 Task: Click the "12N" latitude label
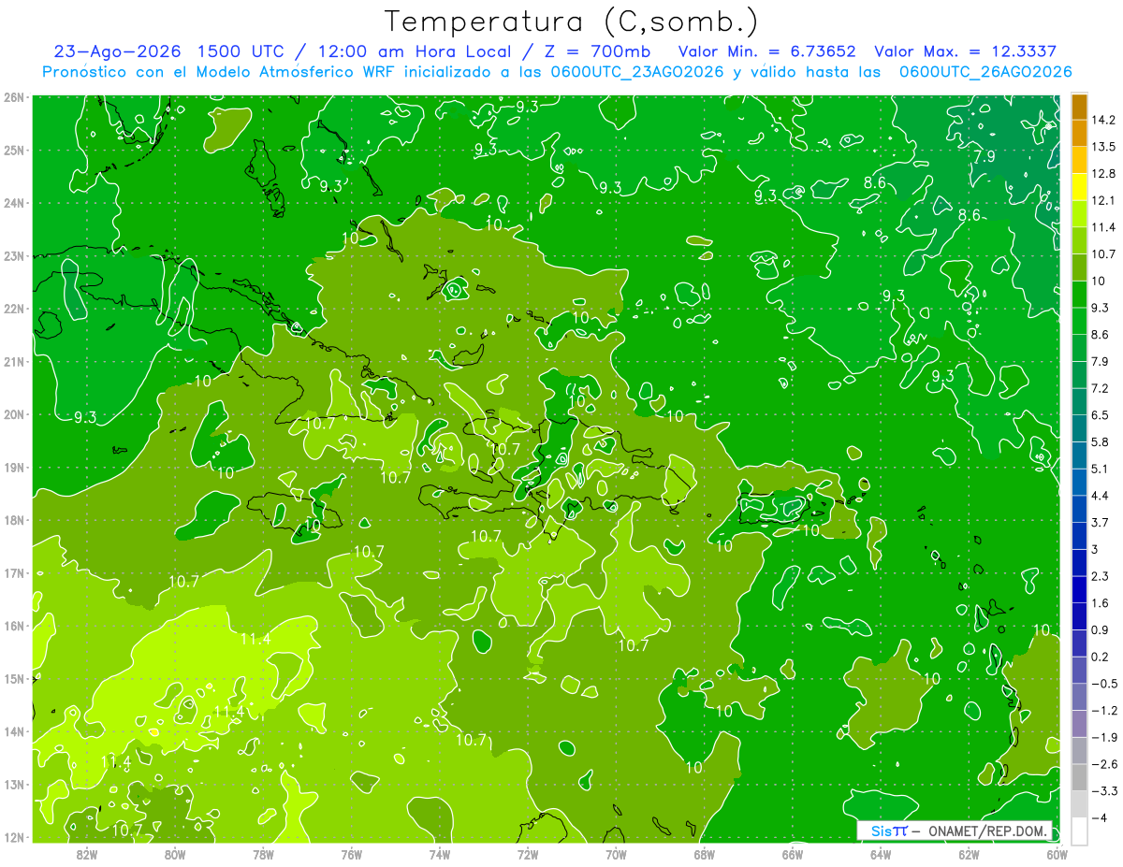click(x=14, y=837)
